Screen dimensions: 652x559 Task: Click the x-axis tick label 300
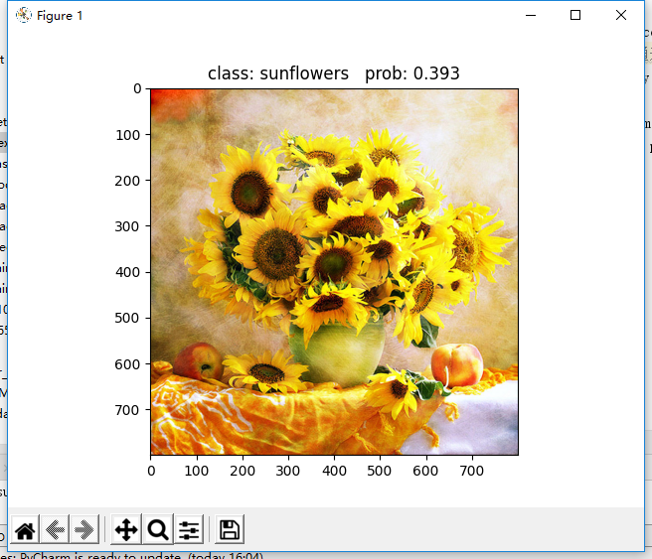pyautogui.click(x=288, y=471)
